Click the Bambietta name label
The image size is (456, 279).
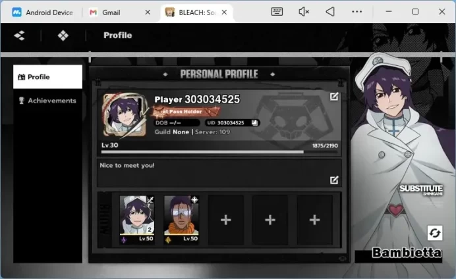point(407,253)
